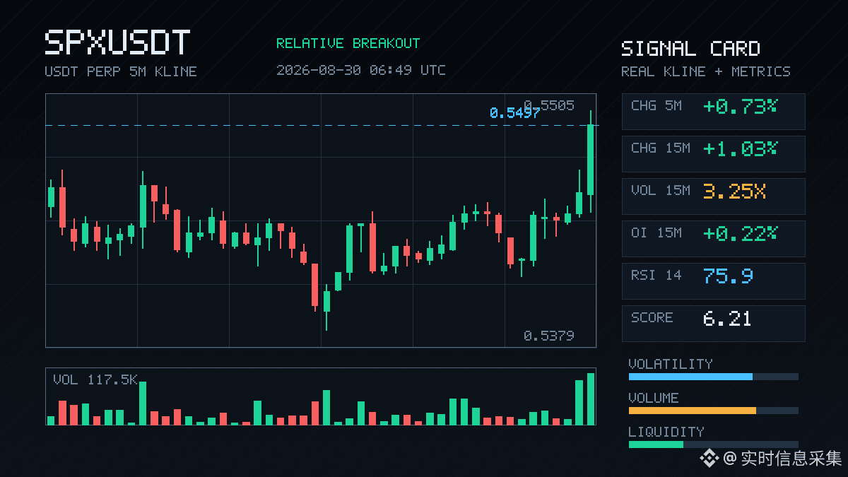Click the RELATIVE BREAKOUT label
Viewport: 848px width, 477px height.
tap(348, 43)
